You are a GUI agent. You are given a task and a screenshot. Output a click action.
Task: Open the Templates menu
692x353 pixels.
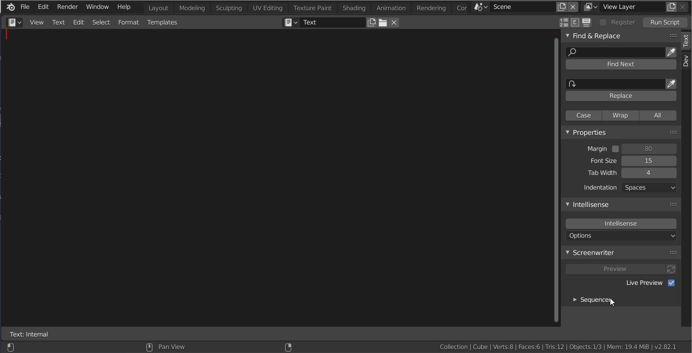pyautogui.click(x=162, y=22)
